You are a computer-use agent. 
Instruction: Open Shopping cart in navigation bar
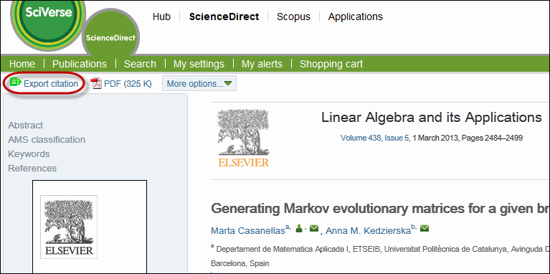pyautogui.click(x=331, y=64)
